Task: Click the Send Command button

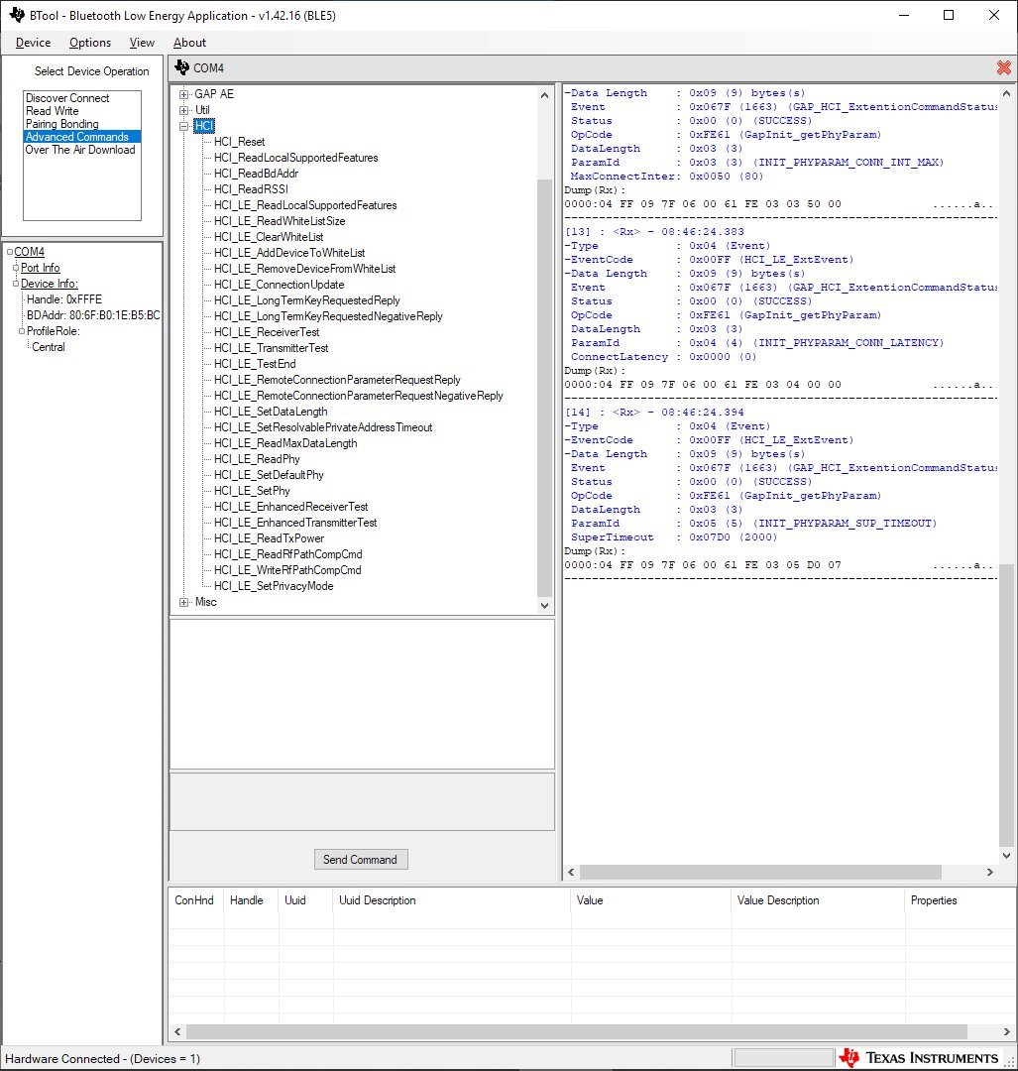Action: tap(361, 859)
